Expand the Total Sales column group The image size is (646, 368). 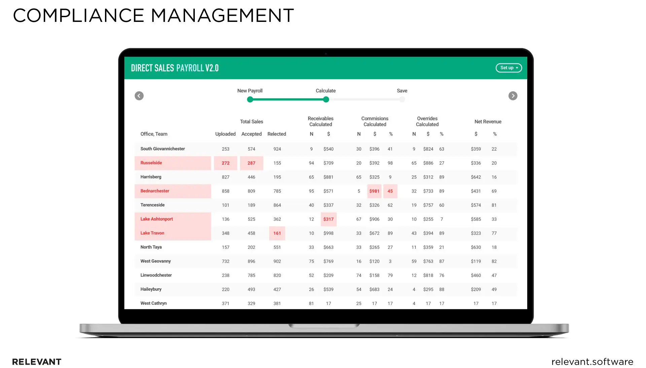click(x=251, y=122)
